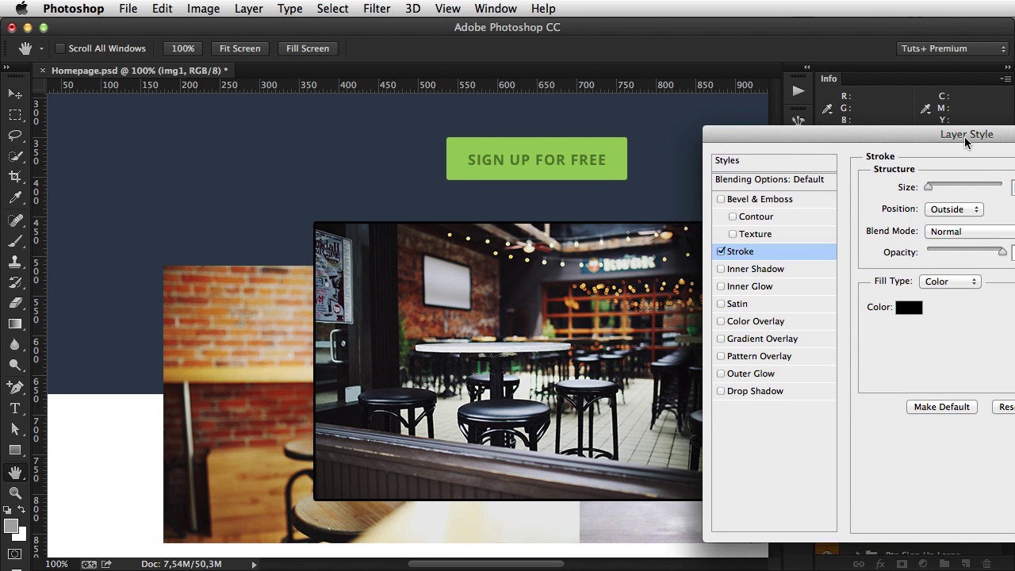Select the Pen tool
Viewport: 1015px width, 571px height.
tap(15, 387)
